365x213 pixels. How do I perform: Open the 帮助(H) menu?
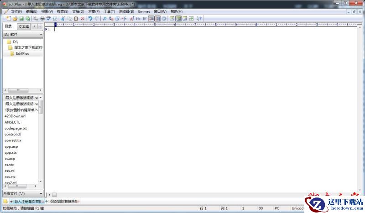point(177,11)
